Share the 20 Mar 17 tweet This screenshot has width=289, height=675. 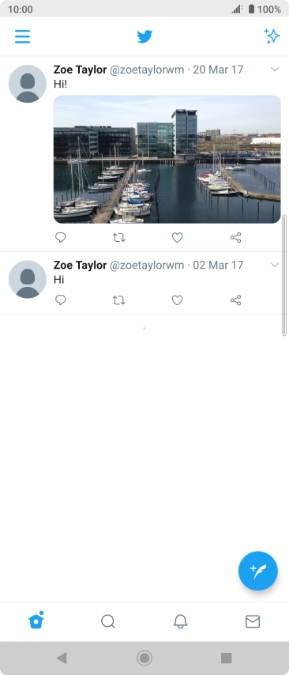click(235, 237)
